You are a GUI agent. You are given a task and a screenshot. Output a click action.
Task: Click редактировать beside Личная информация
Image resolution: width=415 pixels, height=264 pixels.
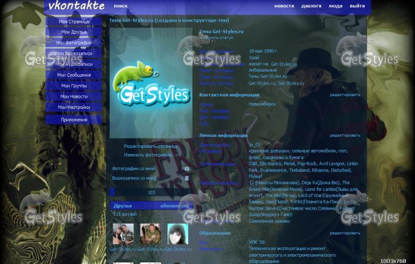click(x=345, y=135)
